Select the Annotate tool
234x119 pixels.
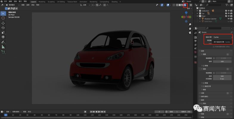(3, 42)
